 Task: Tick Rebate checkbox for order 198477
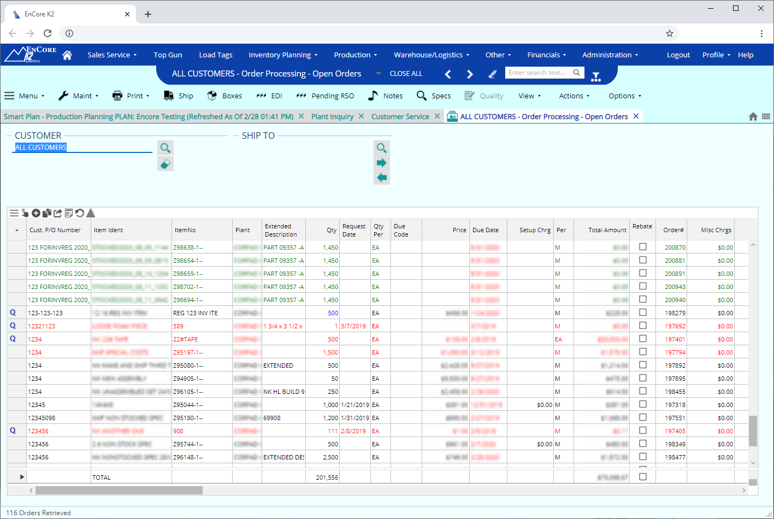(x=643, y=457)
